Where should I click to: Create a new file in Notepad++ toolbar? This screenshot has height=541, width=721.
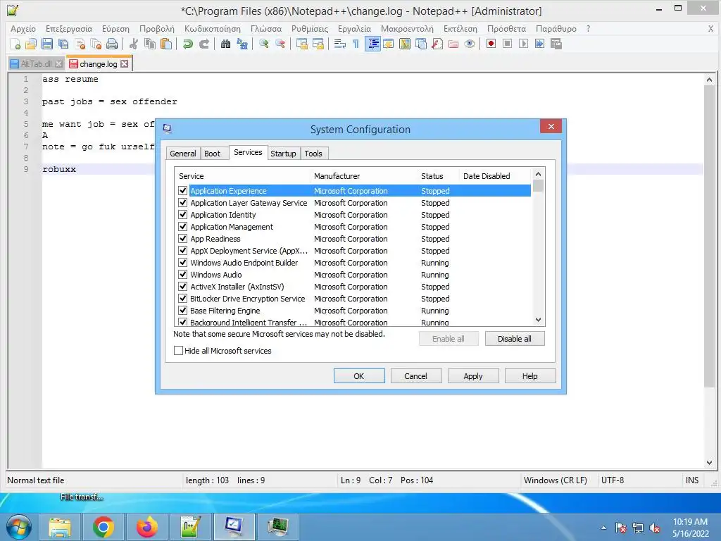click(x=15, y=44)
